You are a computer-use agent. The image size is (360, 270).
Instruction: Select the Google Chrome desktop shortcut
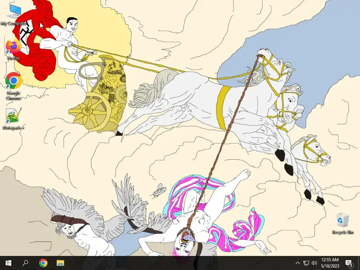14,86
